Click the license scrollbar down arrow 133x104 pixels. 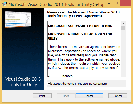pos(123,75)
